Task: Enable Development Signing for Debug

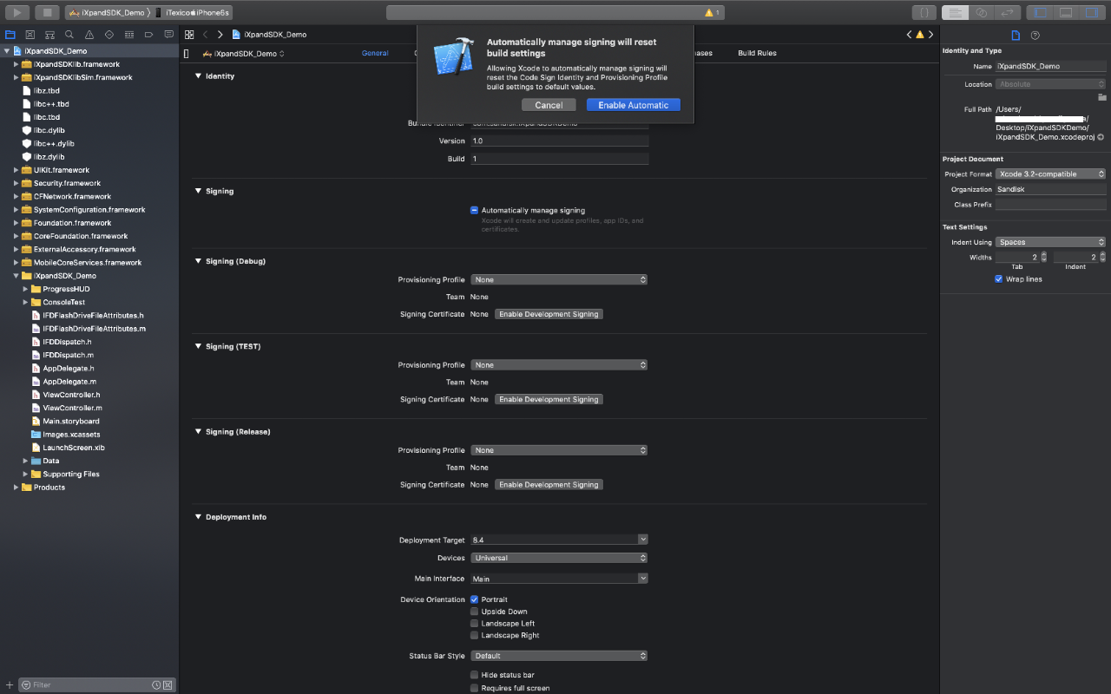Action: (549, 314)
